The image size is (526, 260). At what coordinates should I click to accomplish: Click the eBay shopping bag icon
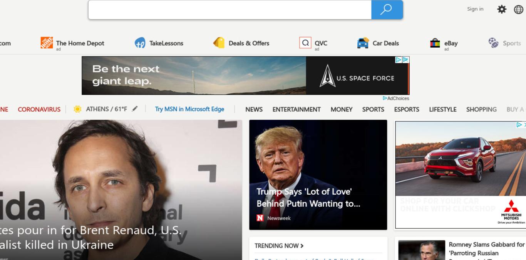point(435,43)
